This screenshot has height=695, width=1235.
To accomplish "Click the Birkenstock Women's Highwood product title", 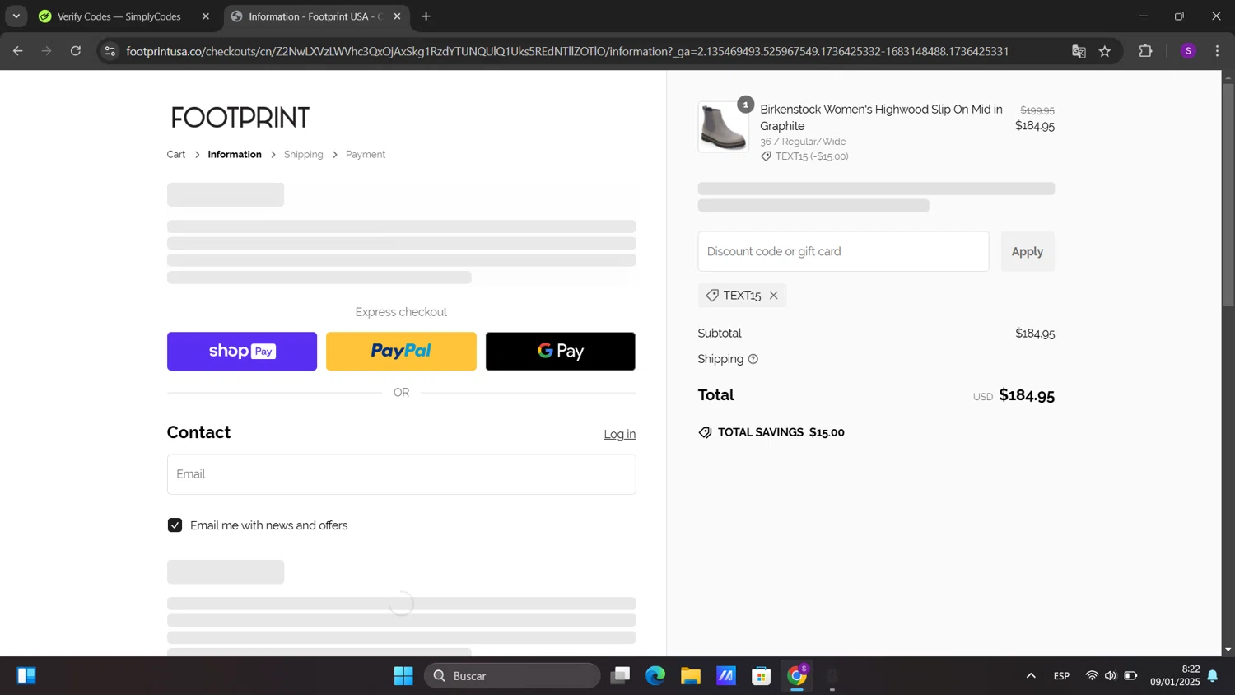I will [x=881, y=118].
